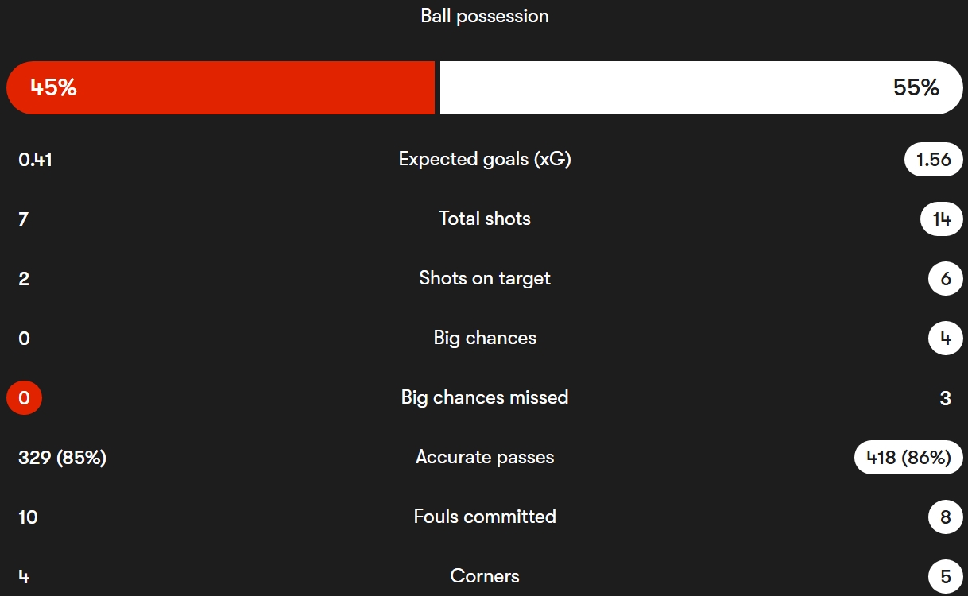Click the Fouls committed label
This screenshot has width=968, height=596.
point(484,517)
